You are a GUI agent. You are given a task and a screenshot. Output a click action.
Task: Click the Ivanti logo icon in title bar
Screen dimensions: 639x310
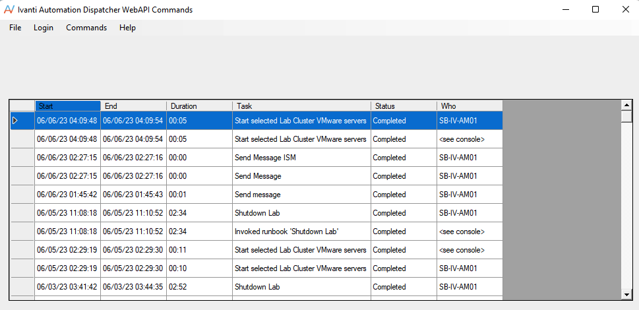click(9, 9)
